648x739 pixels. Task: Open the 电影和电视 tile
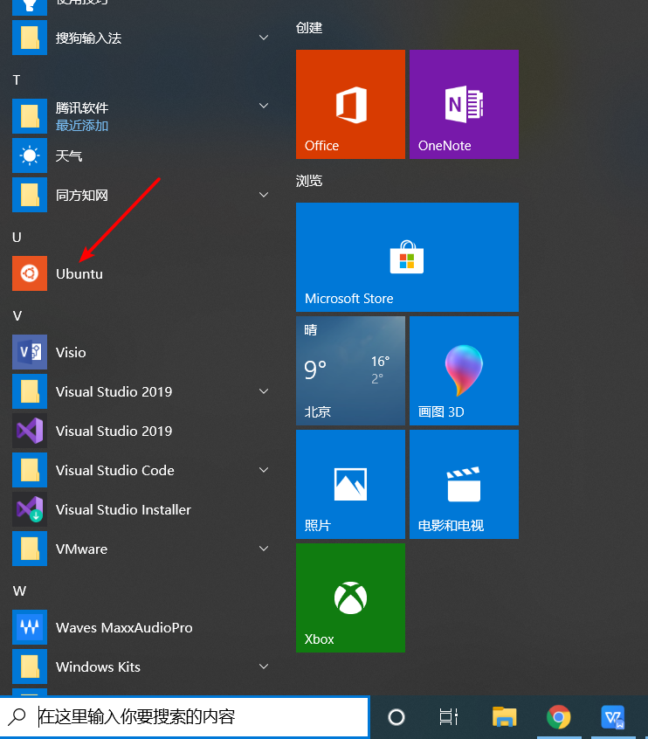[x=465, y=484]
